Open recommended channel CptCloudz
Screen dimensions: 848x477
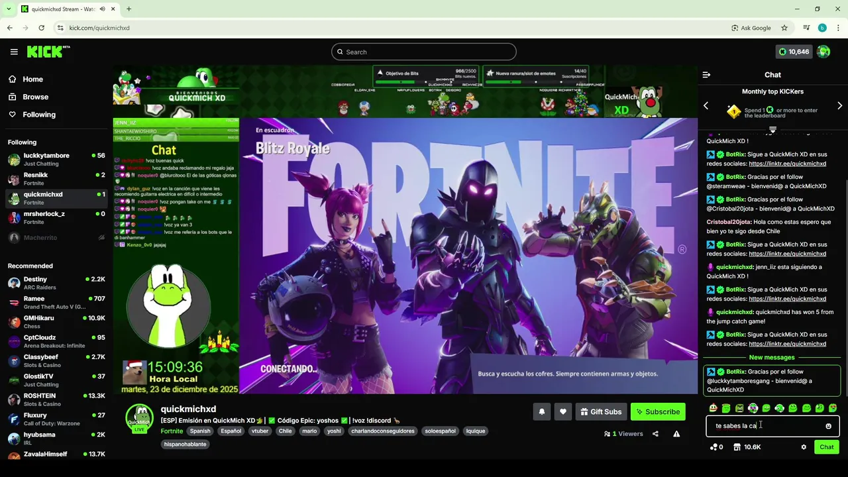(56, 341)
